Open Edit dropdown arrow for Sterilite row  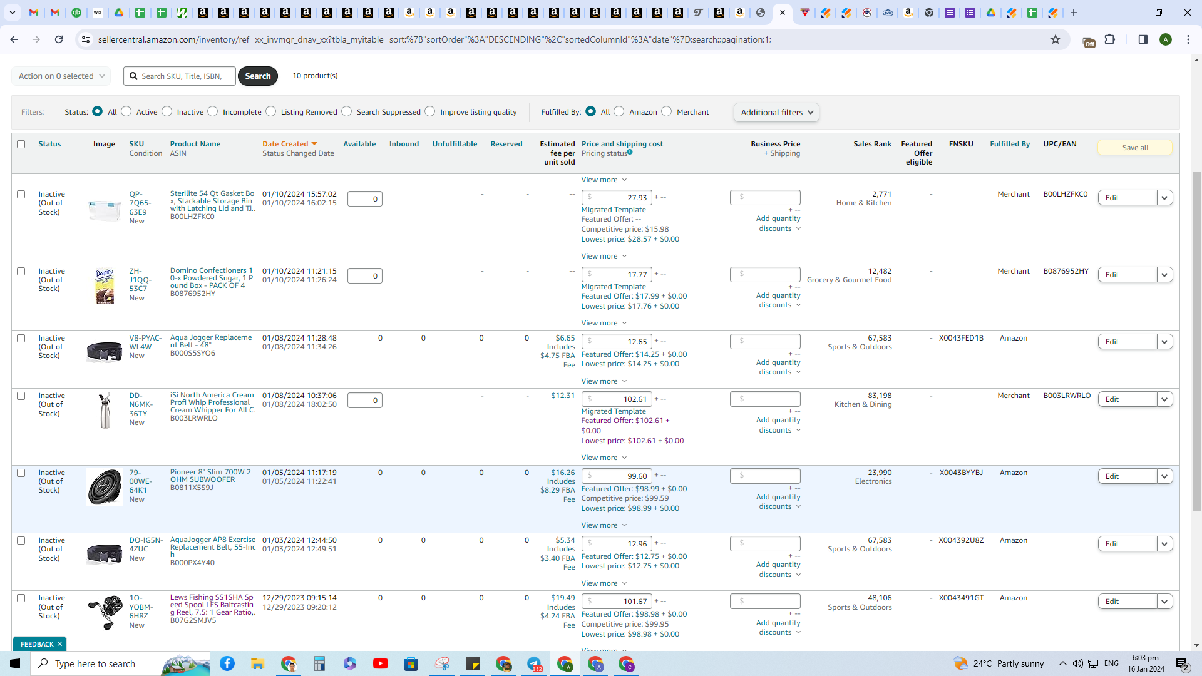[x=1164, y=198]
